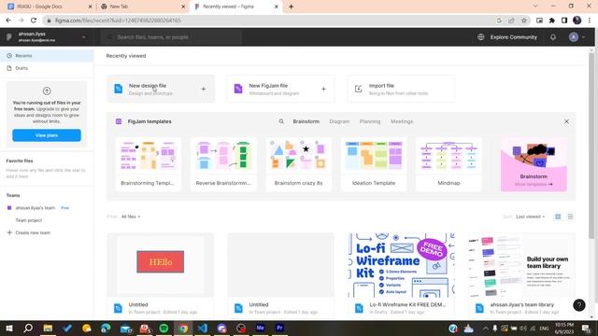This screenshot has height=336, width=598.
Task: Click Brainstorm More templates card
Action: [534, 164]
